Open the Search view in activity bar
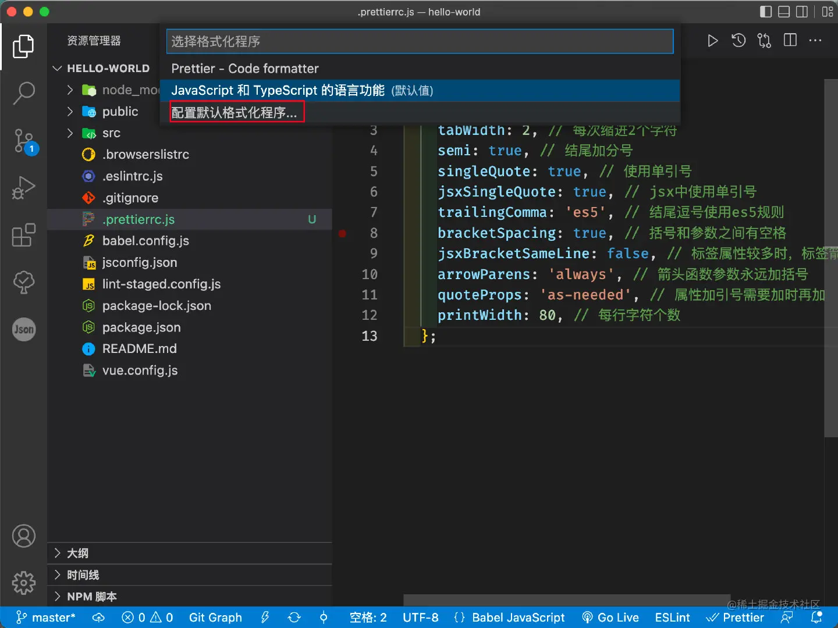Image resolution: width=838 pixels, height=628 pixels. point(23,93)
